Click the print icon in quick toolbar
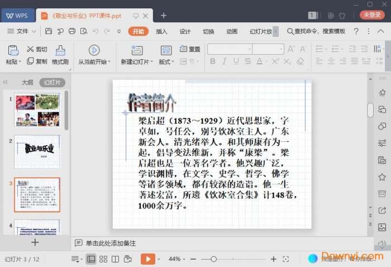This screenshot has height=267, width=391. tap(72, 31)
